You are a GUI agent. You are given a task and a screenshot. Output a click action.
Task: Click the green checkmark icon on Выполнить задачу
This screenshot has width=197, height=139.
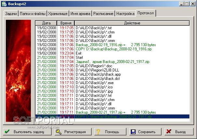[7, 132]
